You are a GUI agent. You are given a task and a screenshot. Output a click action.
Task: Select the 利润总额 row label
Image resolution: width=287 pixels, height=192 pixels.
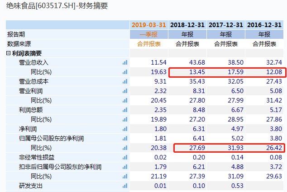31,110
